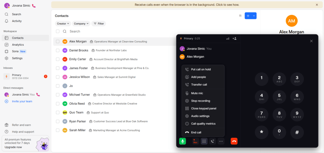Dial the hash key on keypad
This screenshot has width=324, height=153.
tap(297, 132)
